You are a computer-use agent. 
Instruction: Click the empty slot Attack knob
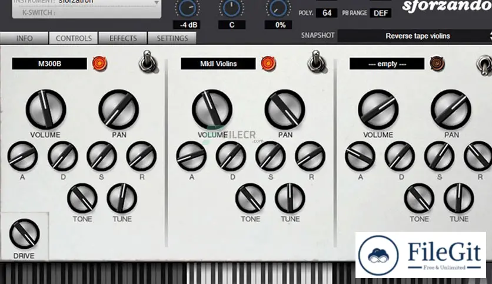click(360, 156)
